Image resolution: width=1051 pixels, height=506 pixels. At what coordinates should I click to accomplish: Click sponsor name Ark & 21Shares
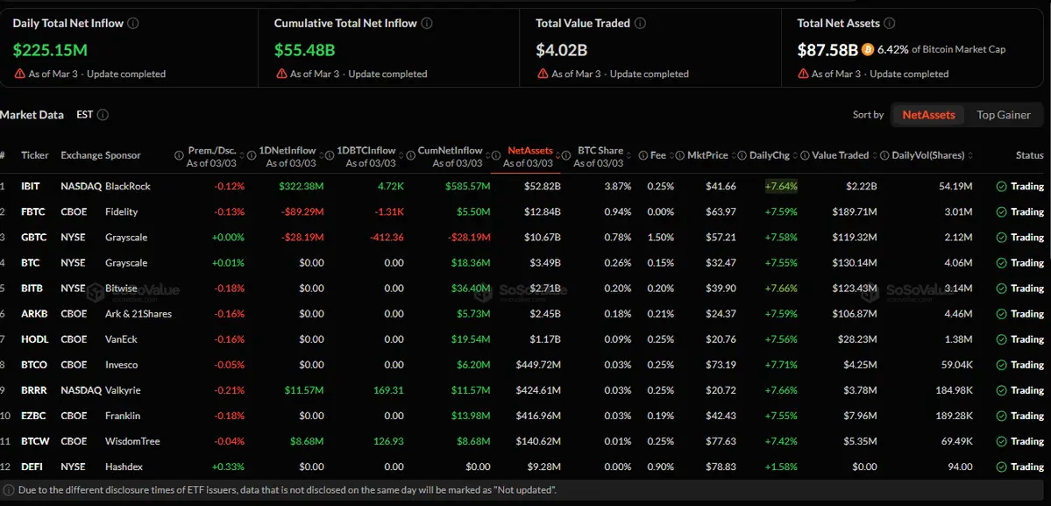(x=138, y=314)
